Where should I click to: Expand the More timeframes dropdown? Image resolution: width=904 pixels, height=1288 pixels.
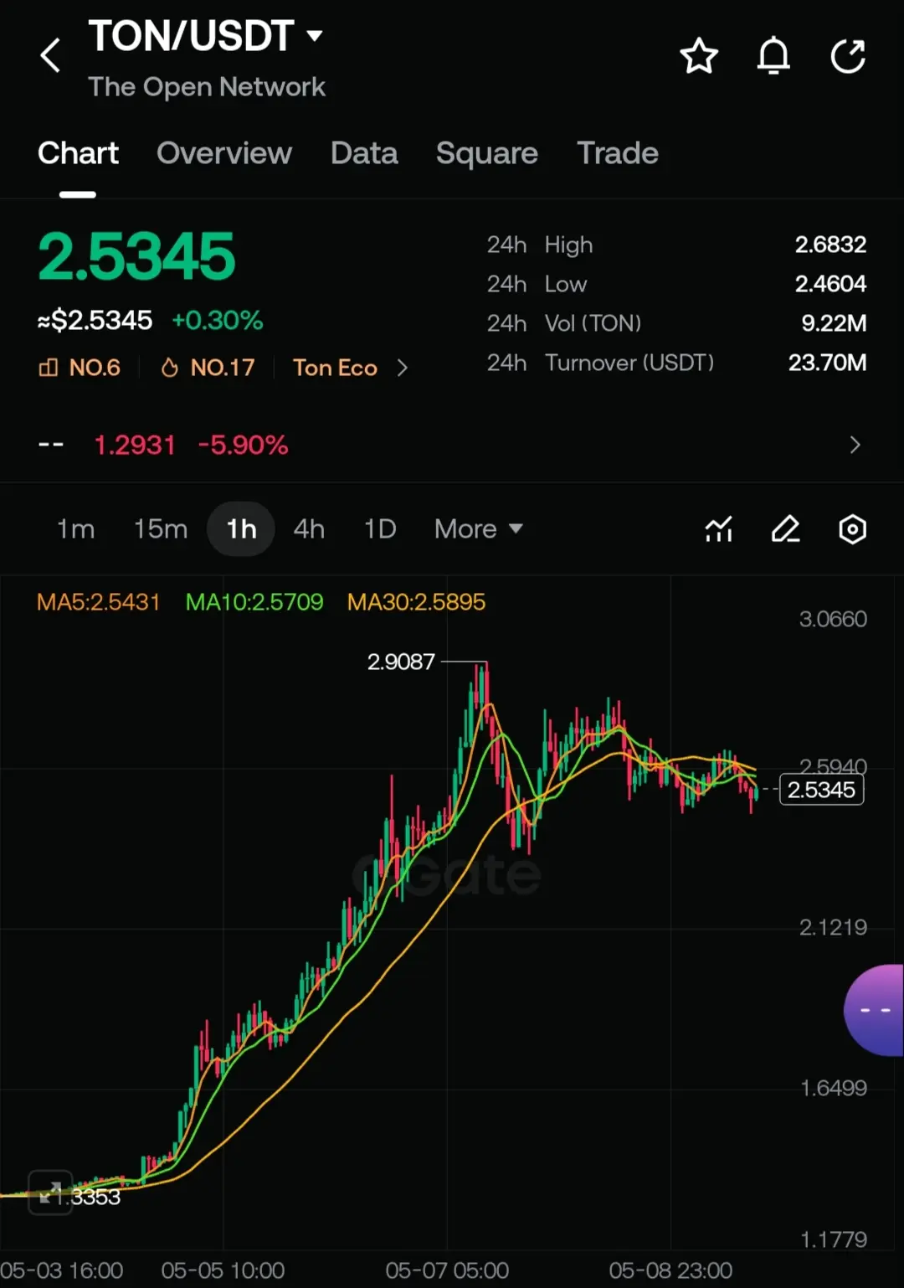[x=479, y=529]
